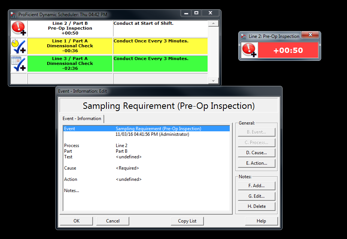The image size is (347, 239).
Task: Click scheduler scrollbar up arrow
Action: 213,24
